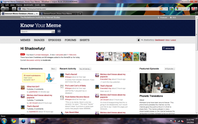Click the View All Activity button
The width and height of the screenshot is (198, 124).
click(x=85, y=69)
